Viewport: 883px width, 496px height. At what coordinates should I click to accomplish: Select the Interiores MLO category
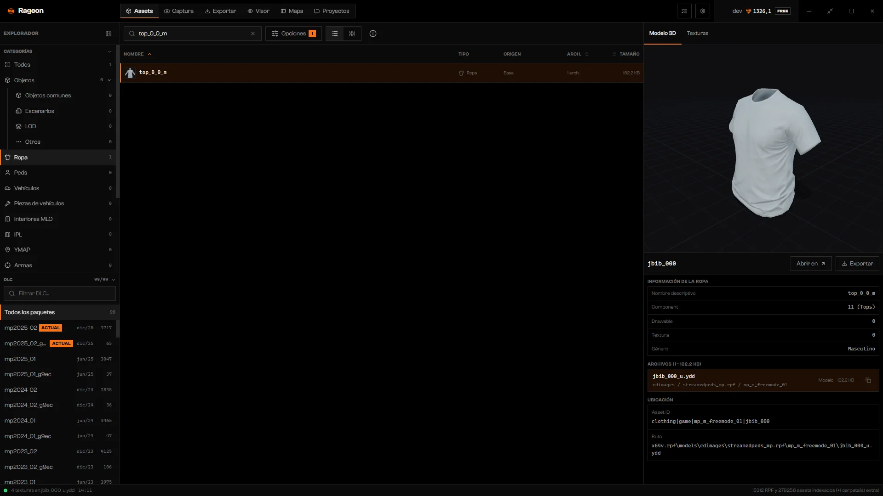[x=58, y=219]
